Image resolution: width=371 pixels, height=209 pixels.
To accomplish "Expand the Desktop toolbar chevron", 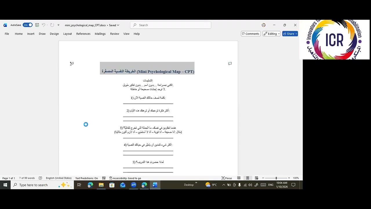I will 196,183.
